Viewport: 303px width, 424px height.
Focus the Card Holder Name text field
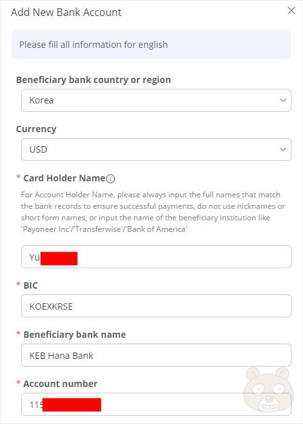[156, 257]
